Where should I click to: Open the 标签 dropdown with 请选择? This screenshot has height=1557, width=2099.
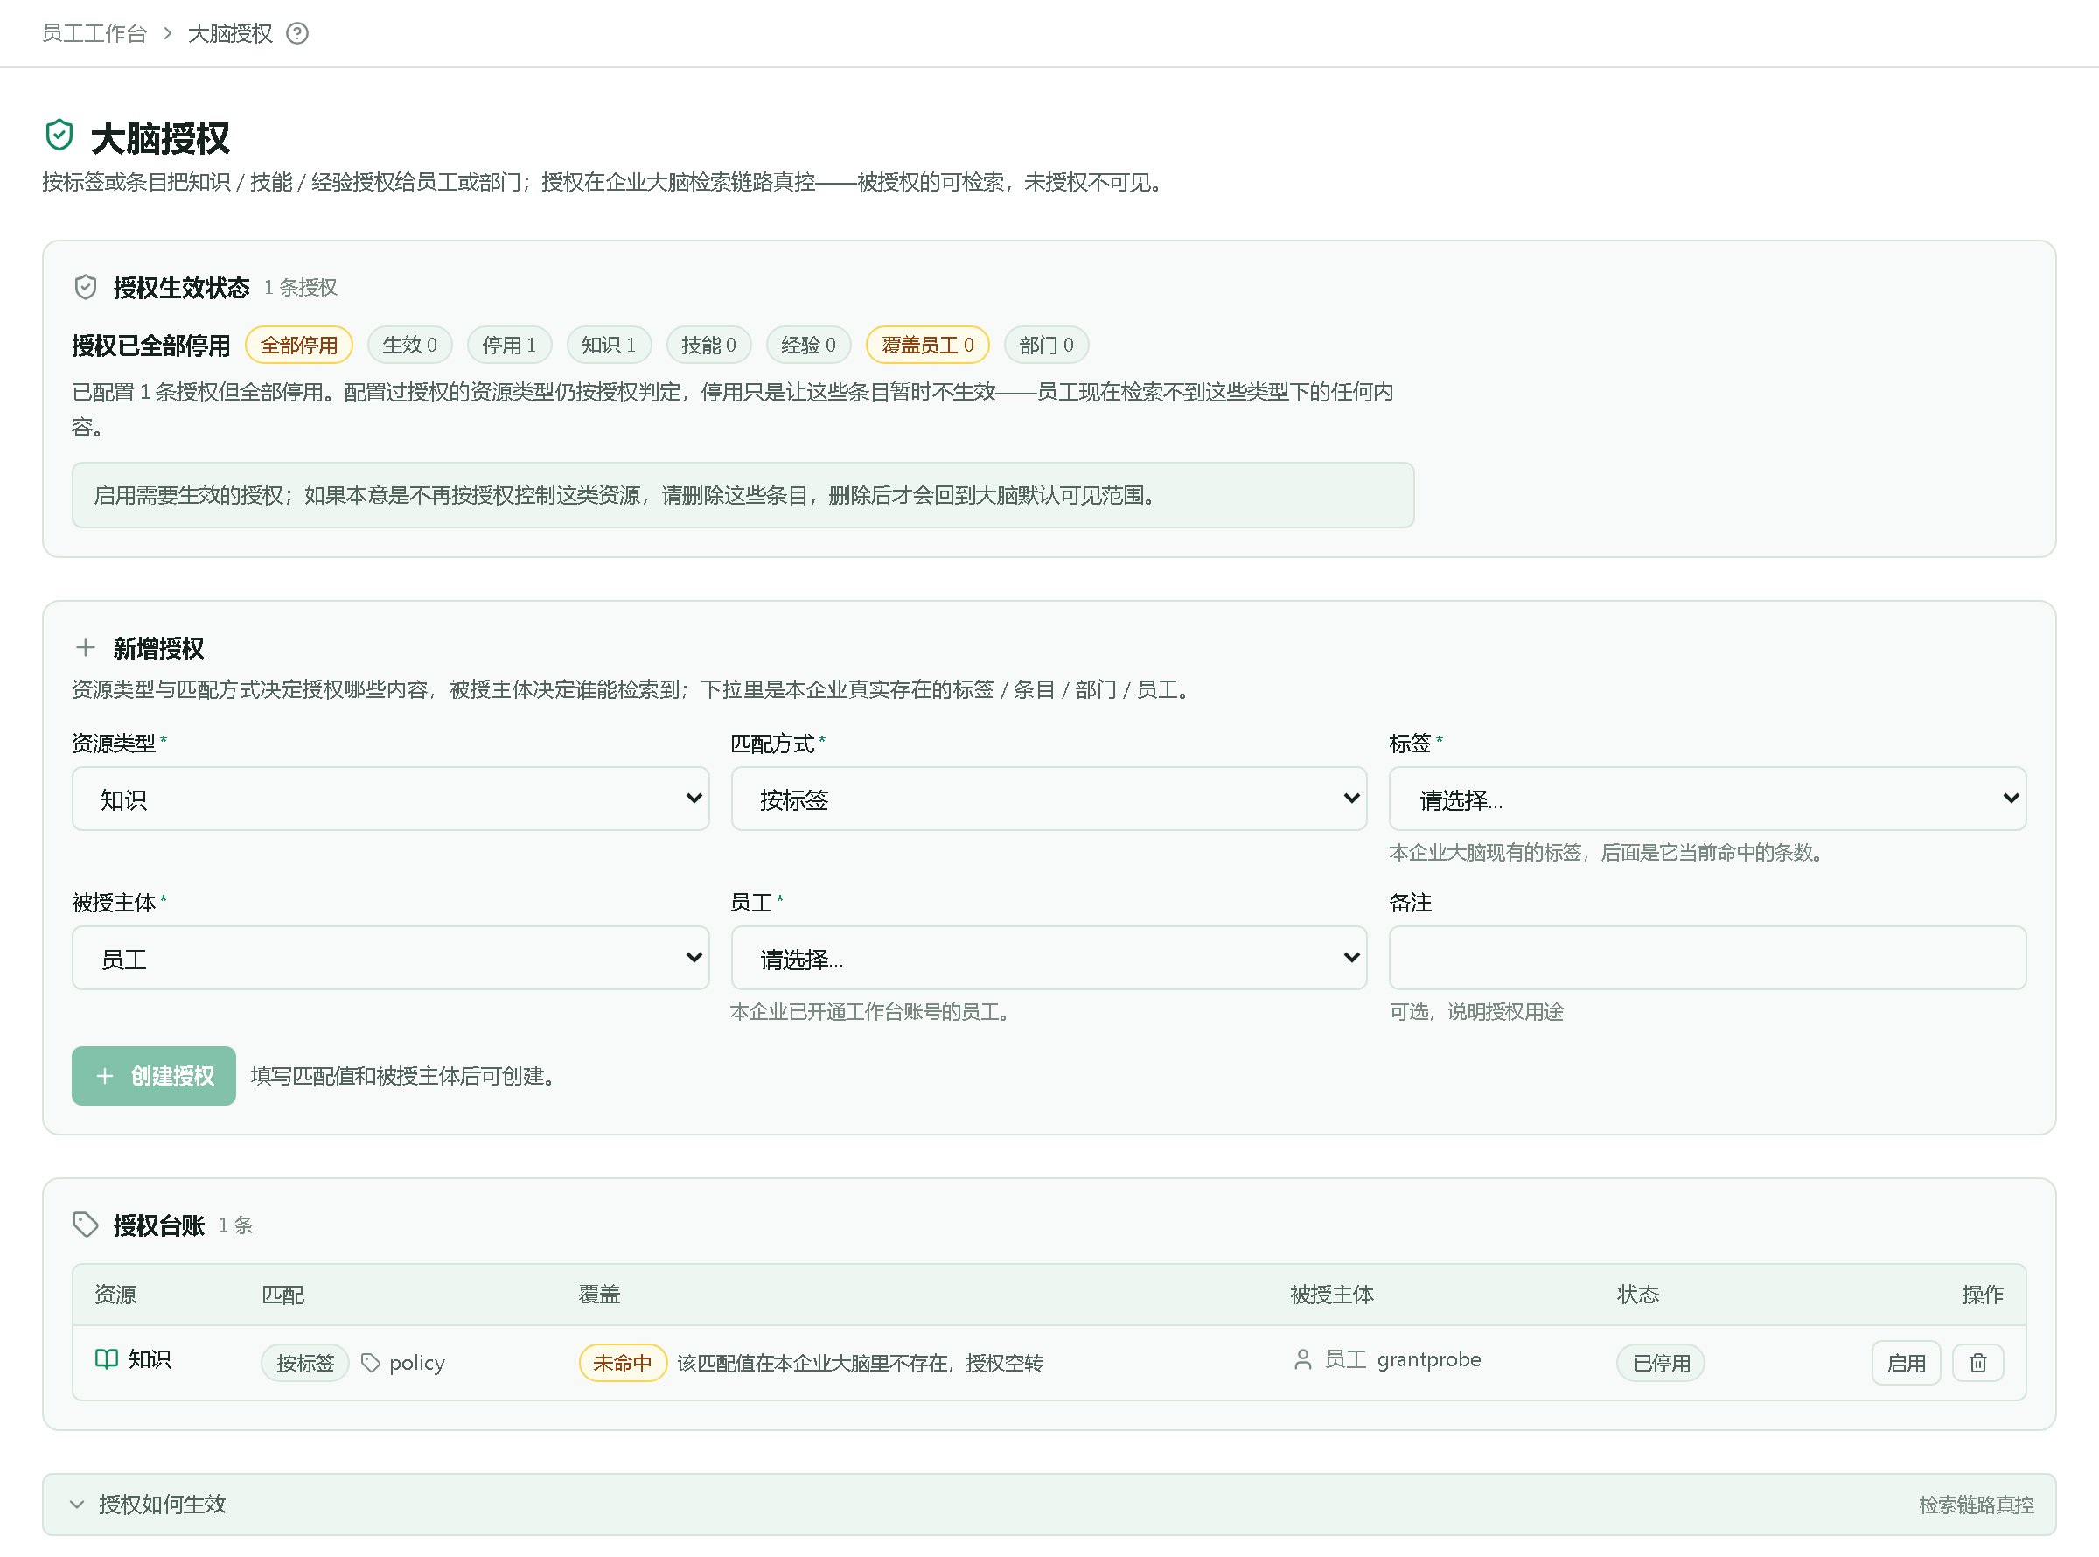tap(1707, 799)
